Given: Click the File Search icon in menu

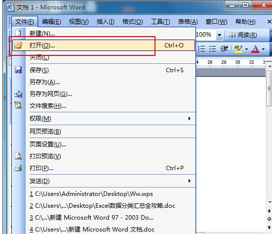Looking at the screenshot, I should pos(18,105).
